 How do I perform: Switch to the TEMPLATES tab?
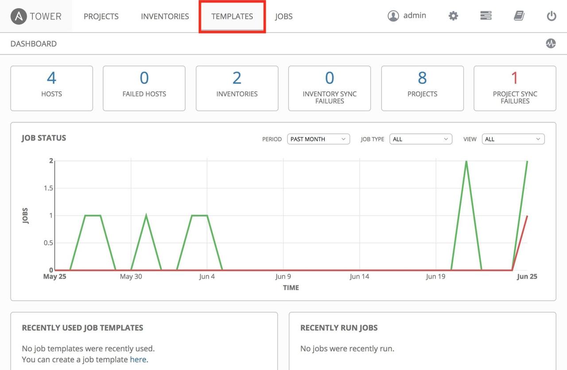click(232, 16)
